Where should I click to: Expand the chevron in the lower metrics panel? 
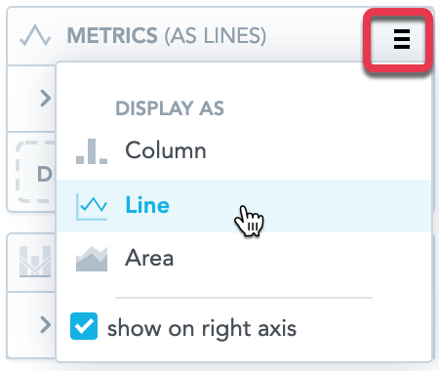46,325
